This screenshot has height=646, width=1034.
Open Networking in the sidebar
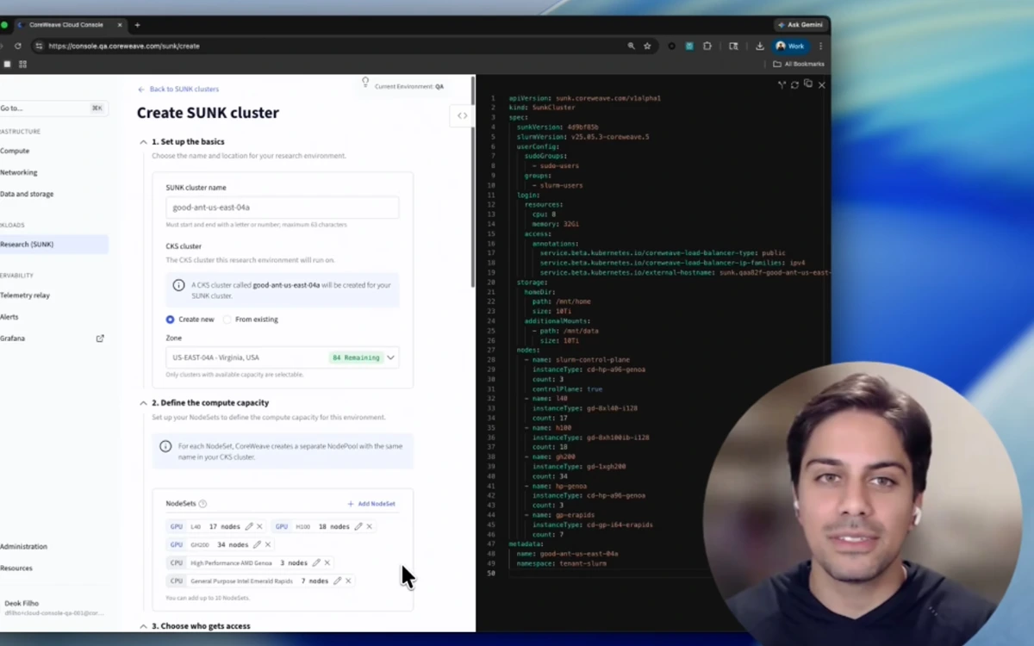point(19,172)
